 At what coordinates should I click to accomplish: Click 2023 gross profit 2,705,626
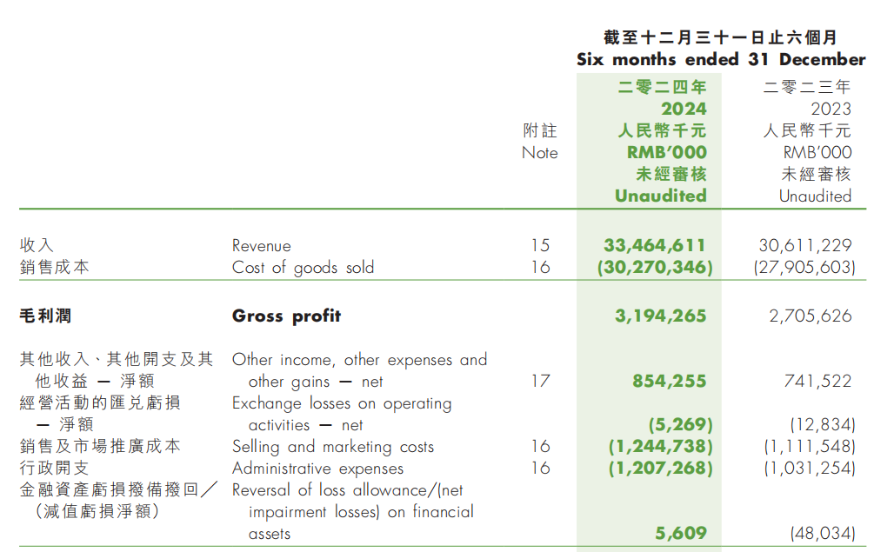pyautogui.click(x=811, y=316)
